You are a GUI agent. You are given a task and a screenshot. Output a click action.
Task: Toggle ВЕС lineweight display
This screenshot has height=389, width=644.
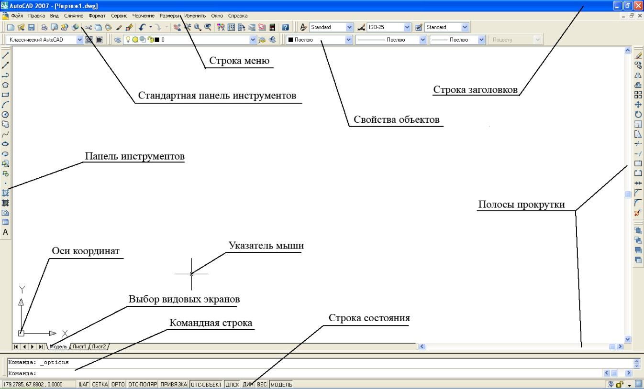[x=262, y=384]
